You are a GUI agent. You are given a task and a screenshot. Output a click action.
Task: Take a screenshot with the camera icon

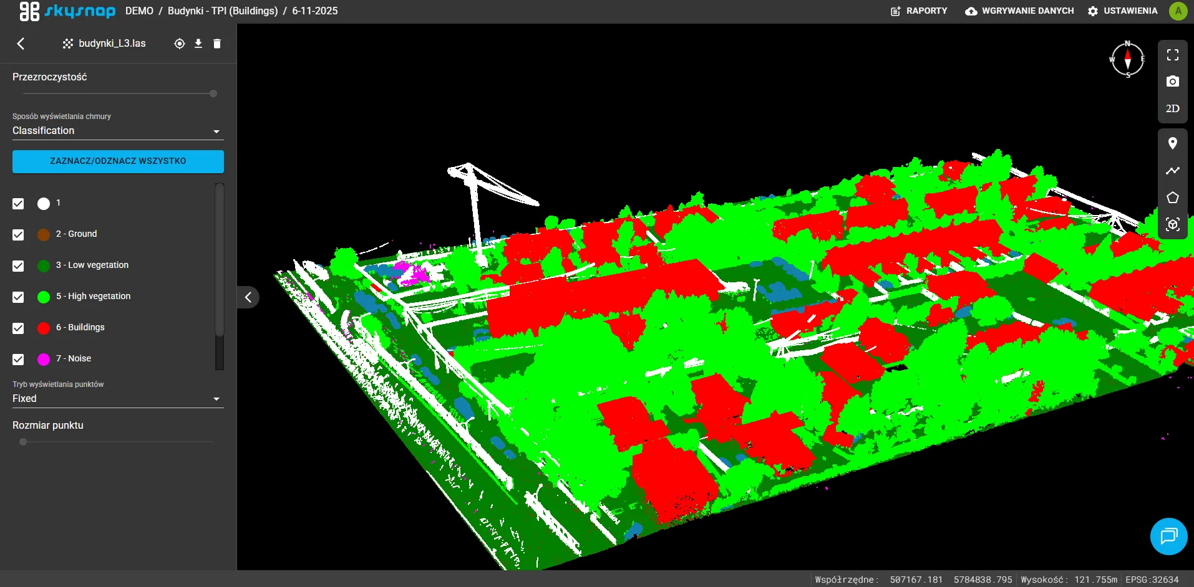(1172, 82)
